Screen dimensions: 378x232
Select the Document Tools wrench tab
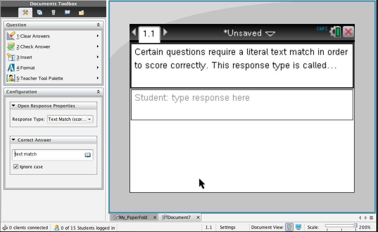tap(25, 13)
